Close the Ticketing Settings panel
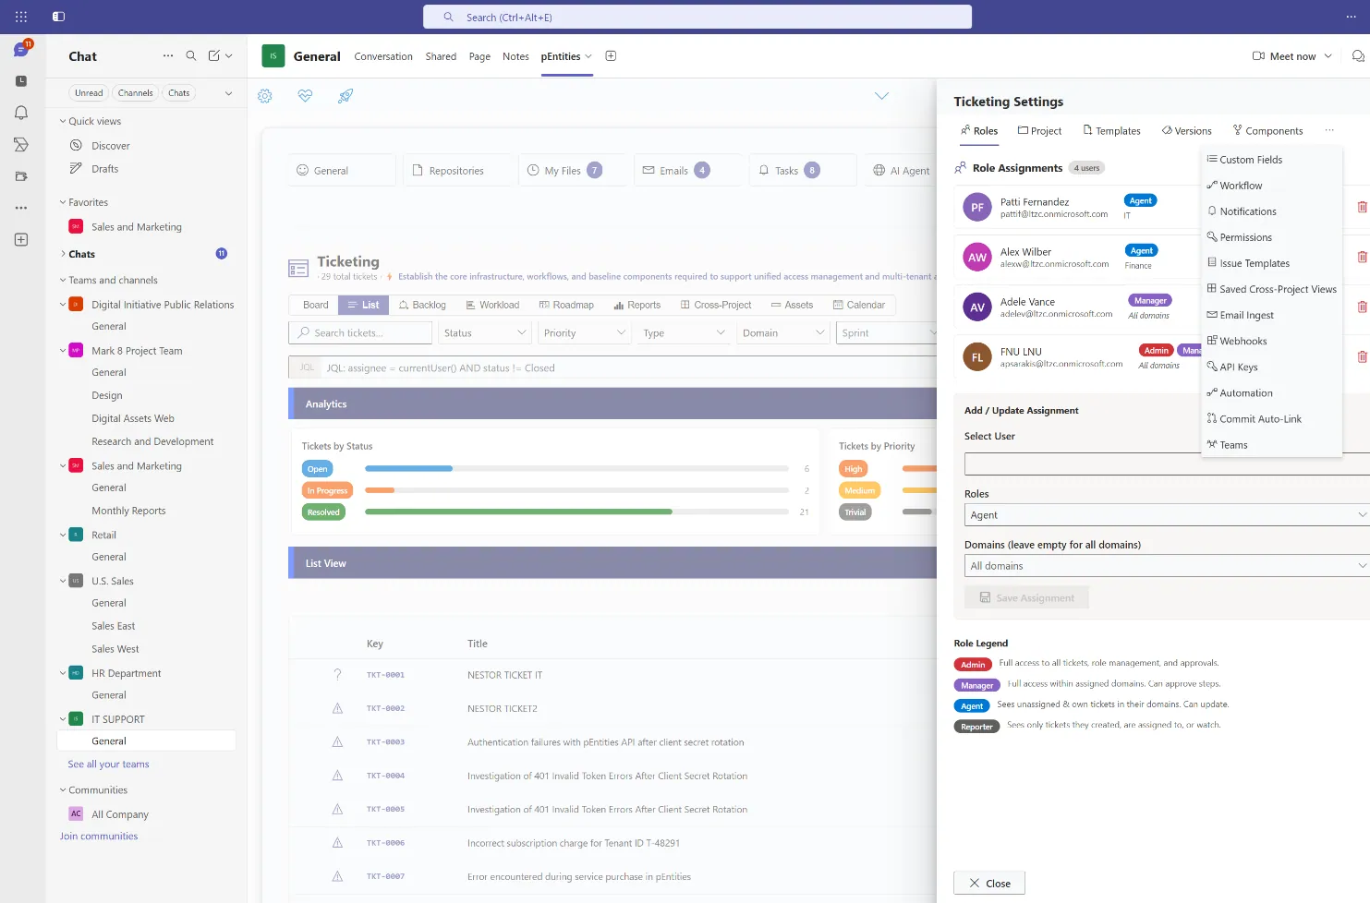 tap(989, 884)
